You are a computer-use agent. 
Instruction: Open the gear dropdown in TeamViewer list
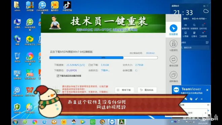pos(209,105)
